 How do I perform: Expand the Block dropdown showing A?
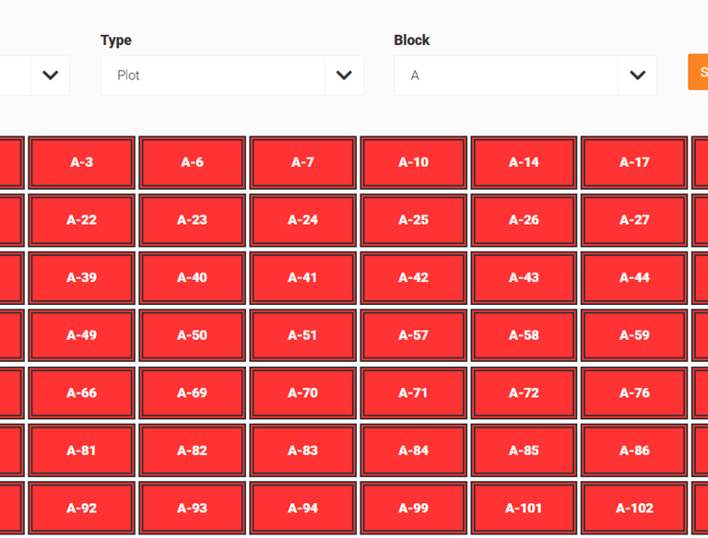click(x=525, y=76)
